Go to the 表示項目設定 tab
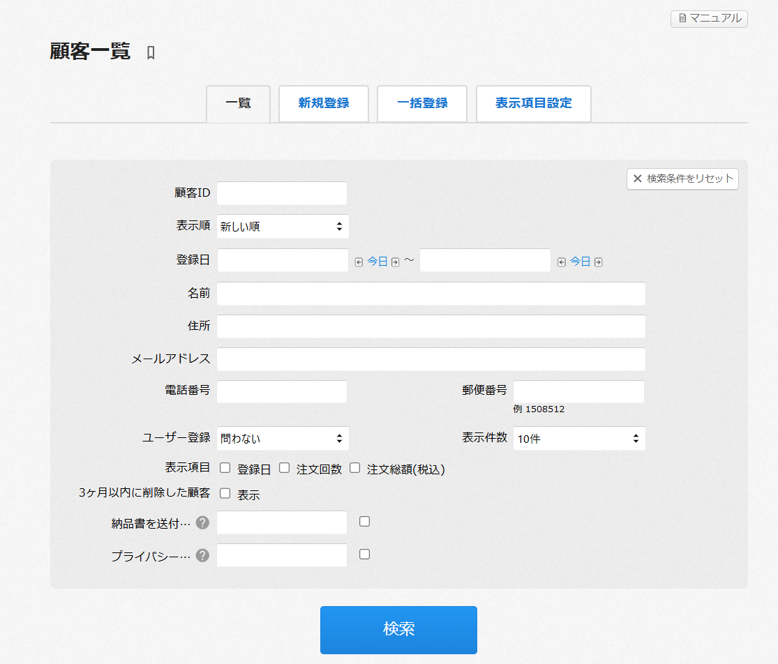Screen dimensions: 778x664 coord(534,103)
